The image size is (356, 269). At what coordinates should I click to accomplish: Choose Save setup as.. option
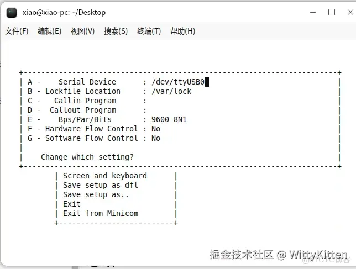[x=96, y=194]
